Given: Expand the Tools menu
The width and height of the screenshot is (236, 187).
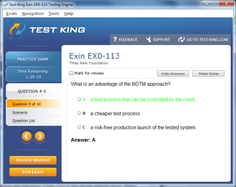Looking at the screenshot, I should [x=54, y=13].
